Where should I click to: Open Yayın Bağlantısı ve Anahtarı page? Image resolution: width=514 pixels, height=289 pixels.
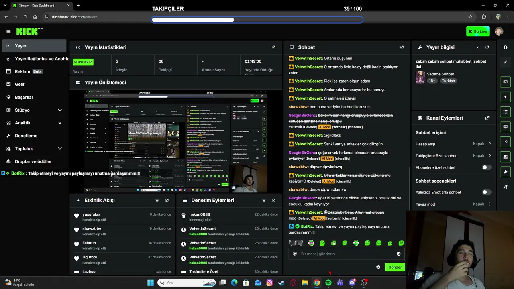[35, 59]
